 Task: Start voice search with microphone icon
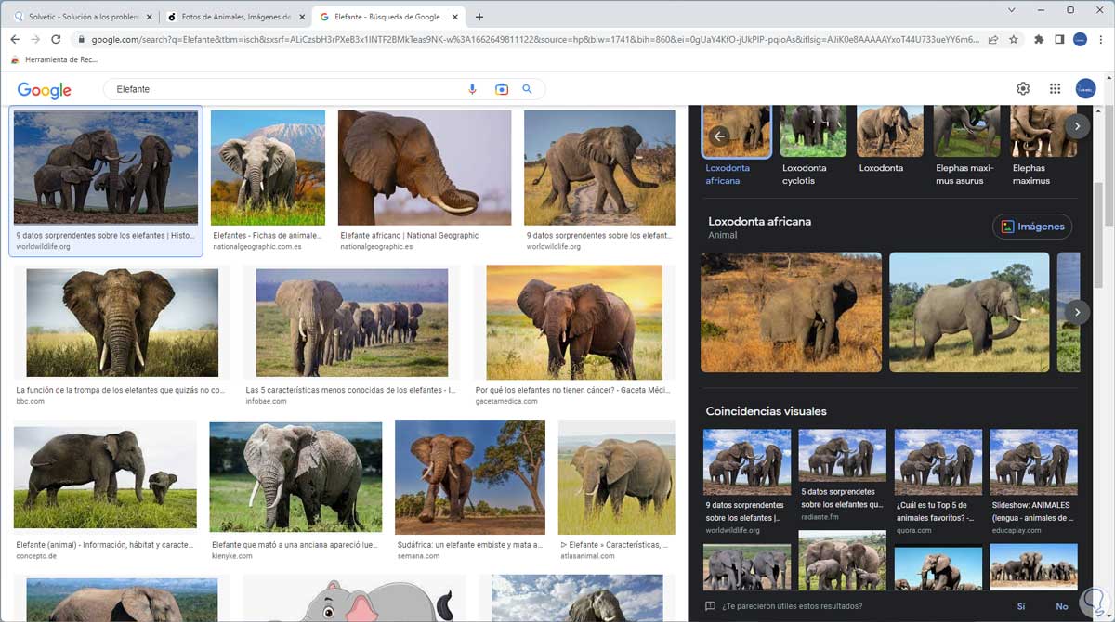[x=472, y=89]
